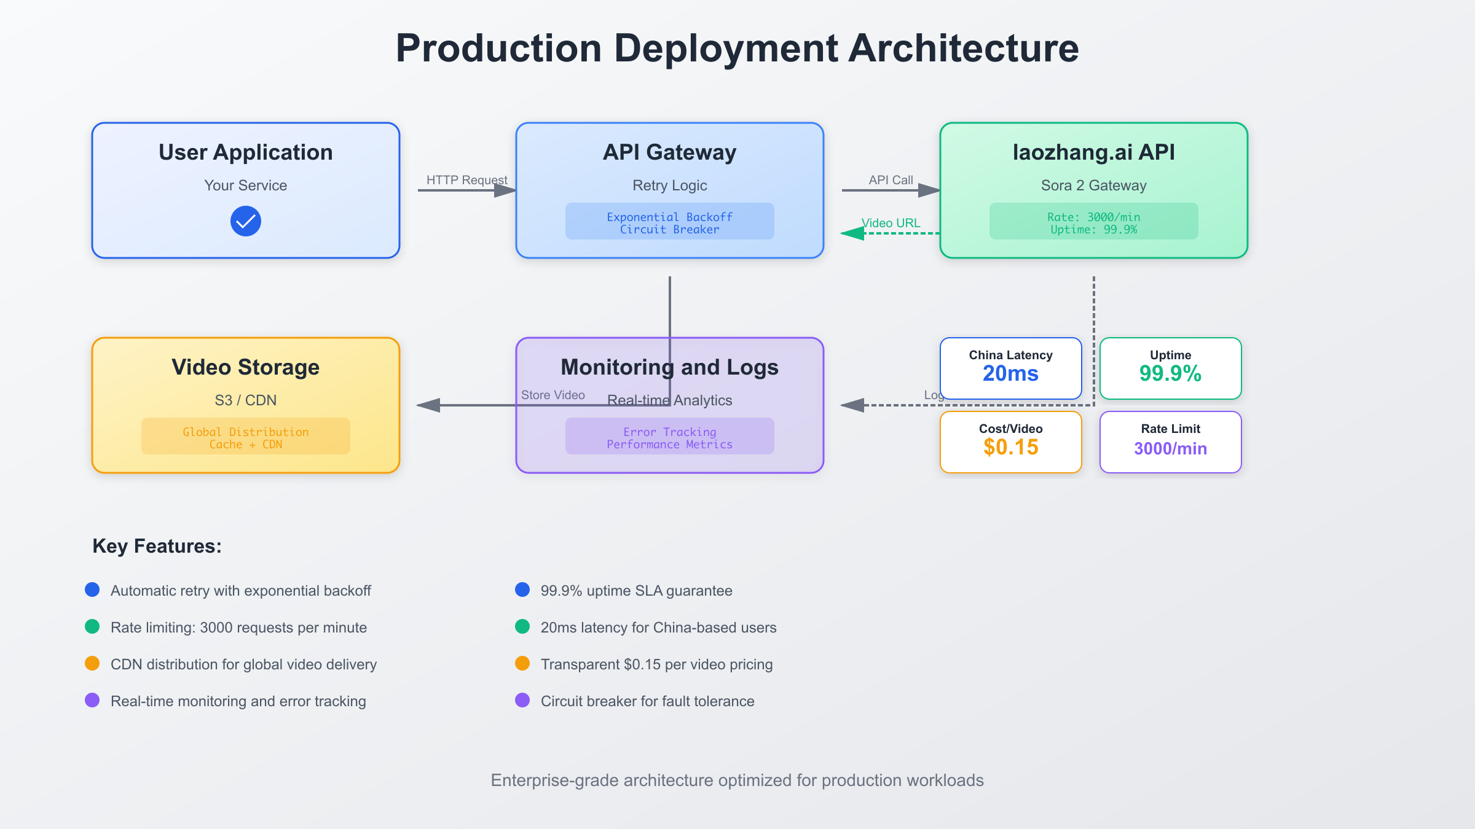This screenshot has width=1475, height=829.
Task: Select the purple bullet for circuit breaker feature
Action: tap(522, 700)
